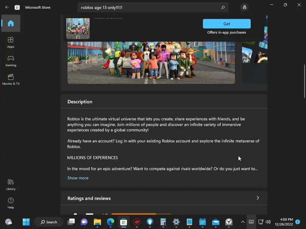Image resolution: width=306 pixels, height=229 pixels.
Task: Show more of the description
Action: tap(78, 178)
